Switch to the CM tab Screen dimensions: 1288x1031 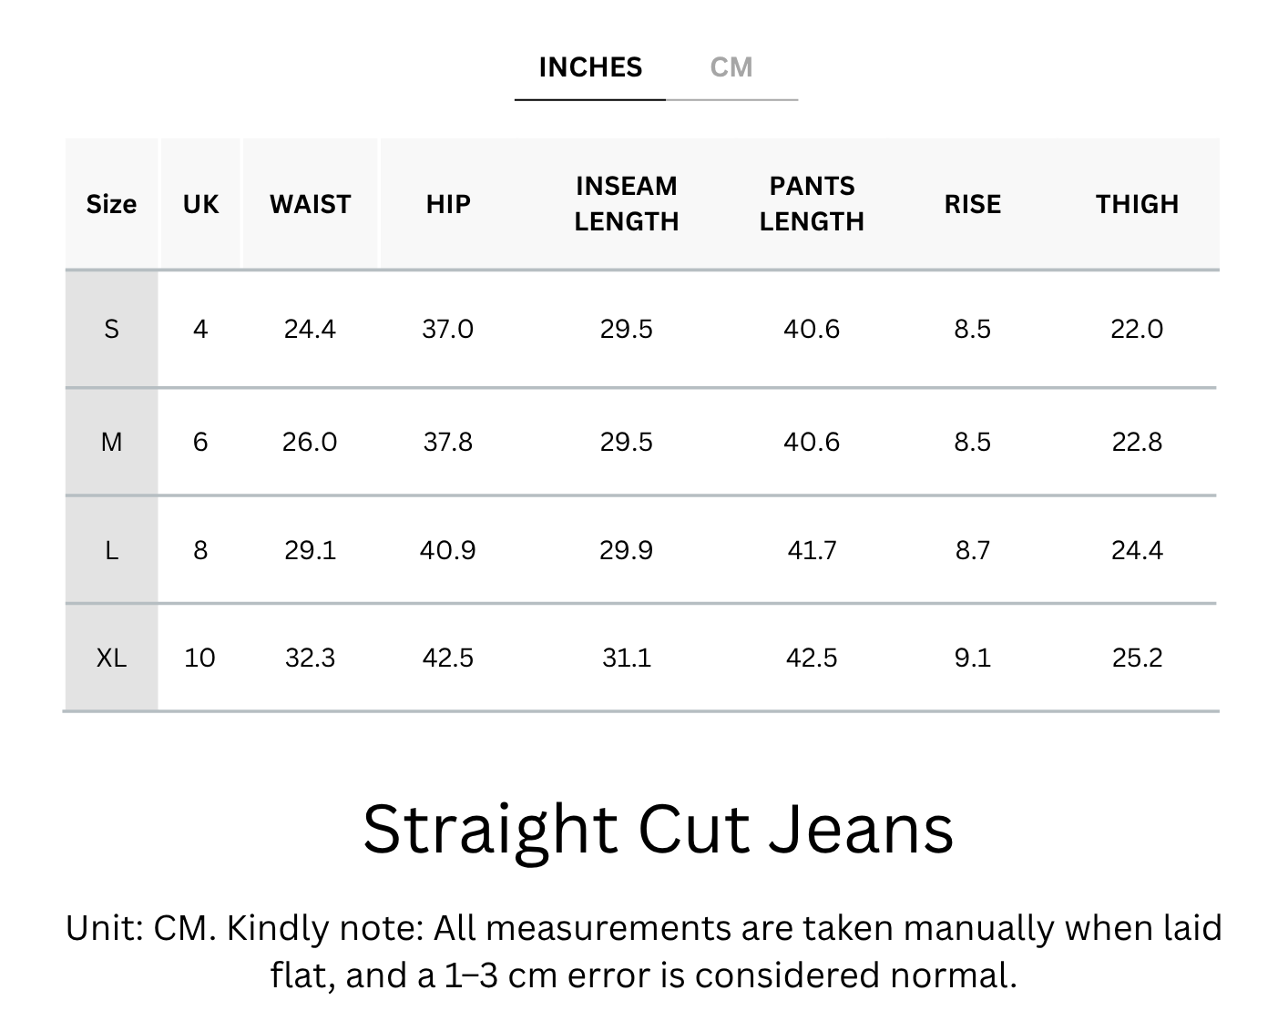tap(731, 67)
